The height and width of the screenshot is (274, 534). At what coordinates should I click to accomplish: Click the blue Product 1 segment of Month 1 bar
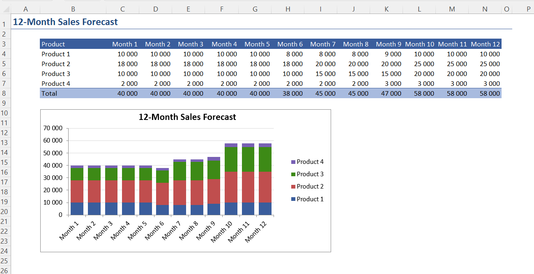click(77, 209)
